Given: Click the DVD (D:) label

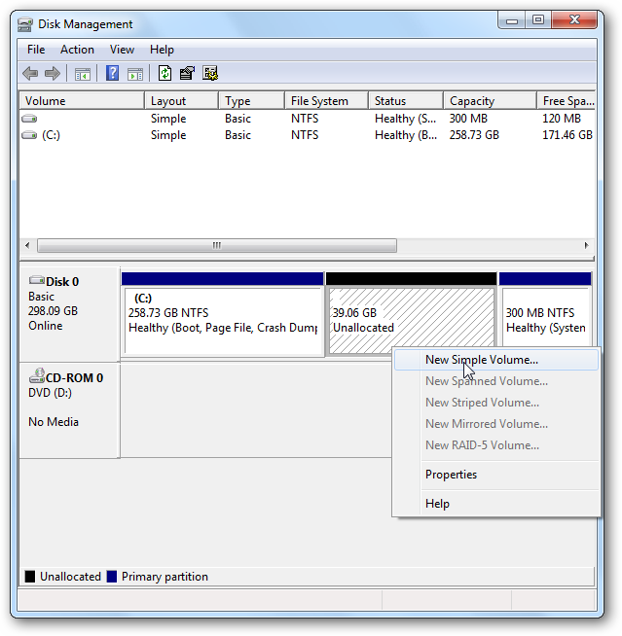Looking at the screenshot, I should pos(50,393).
